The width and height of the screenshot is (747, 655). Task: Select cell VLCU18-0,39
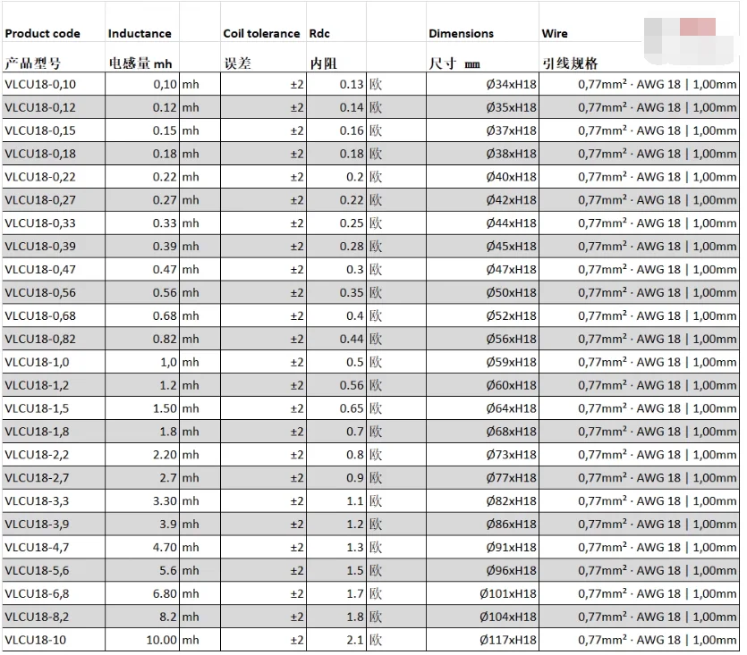click(54, 246)
